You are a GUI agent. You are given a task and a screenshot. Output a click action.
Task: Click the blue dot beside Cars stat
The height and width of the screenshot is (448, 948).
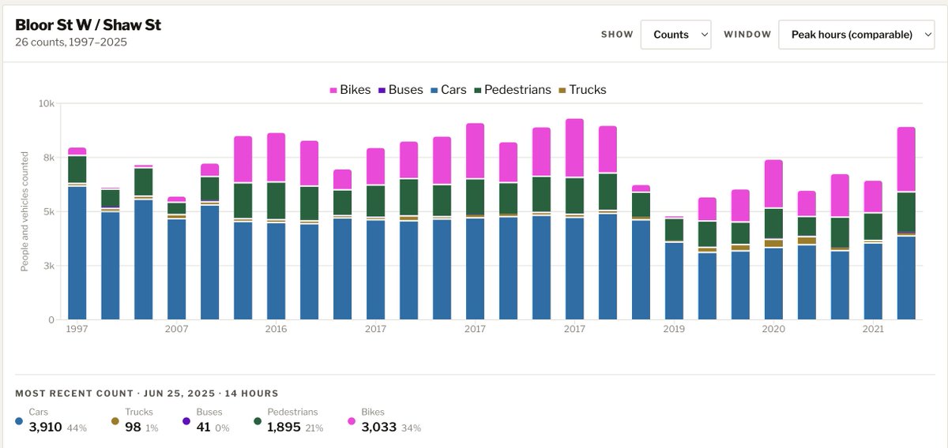tap(19, 421)
